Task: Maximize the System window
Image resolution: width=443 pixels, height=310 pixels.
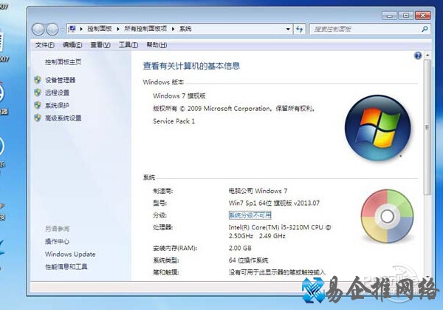Action: (406, 16)
